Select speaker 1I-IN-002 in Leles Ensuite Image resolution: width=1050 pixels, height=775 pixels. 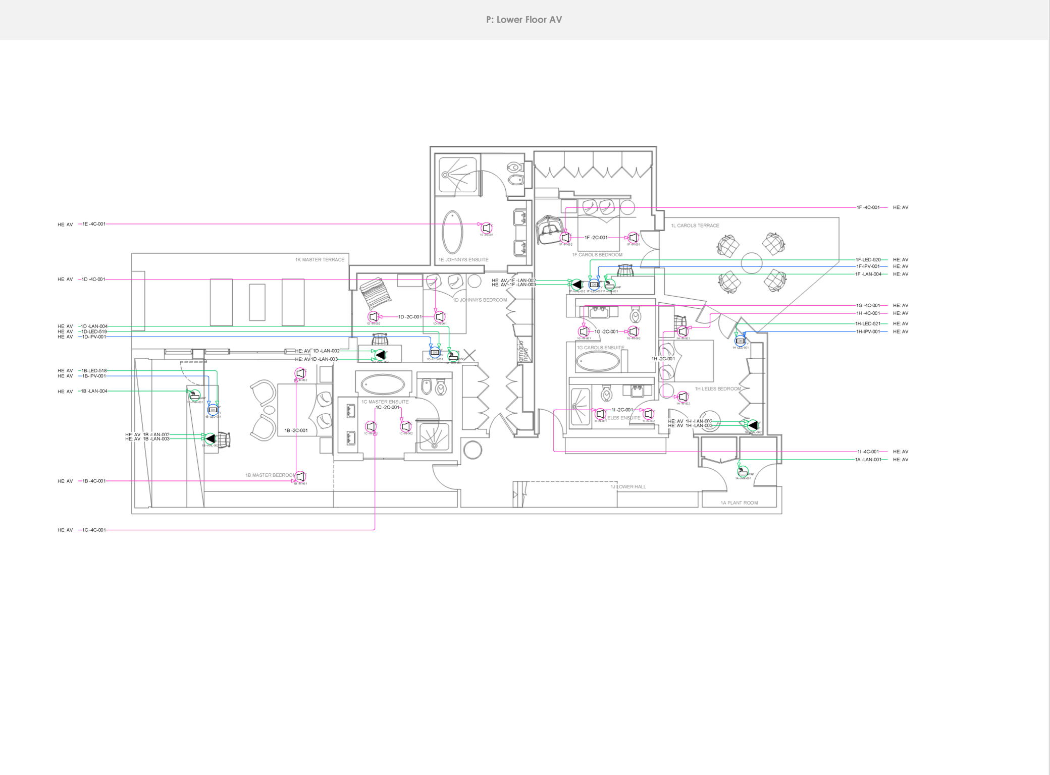pyautogui.click(x=649, y=414)
